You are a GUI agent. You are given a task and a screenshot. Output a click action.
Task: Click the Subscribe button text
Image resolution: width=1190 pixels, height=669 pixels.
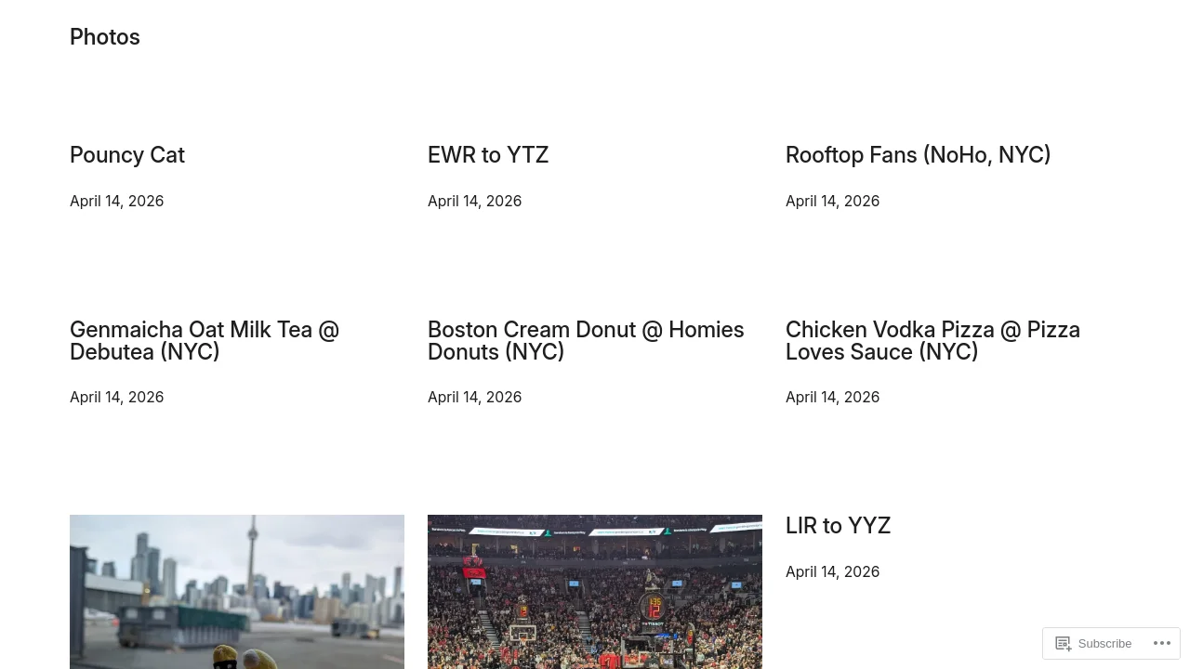1104,643
